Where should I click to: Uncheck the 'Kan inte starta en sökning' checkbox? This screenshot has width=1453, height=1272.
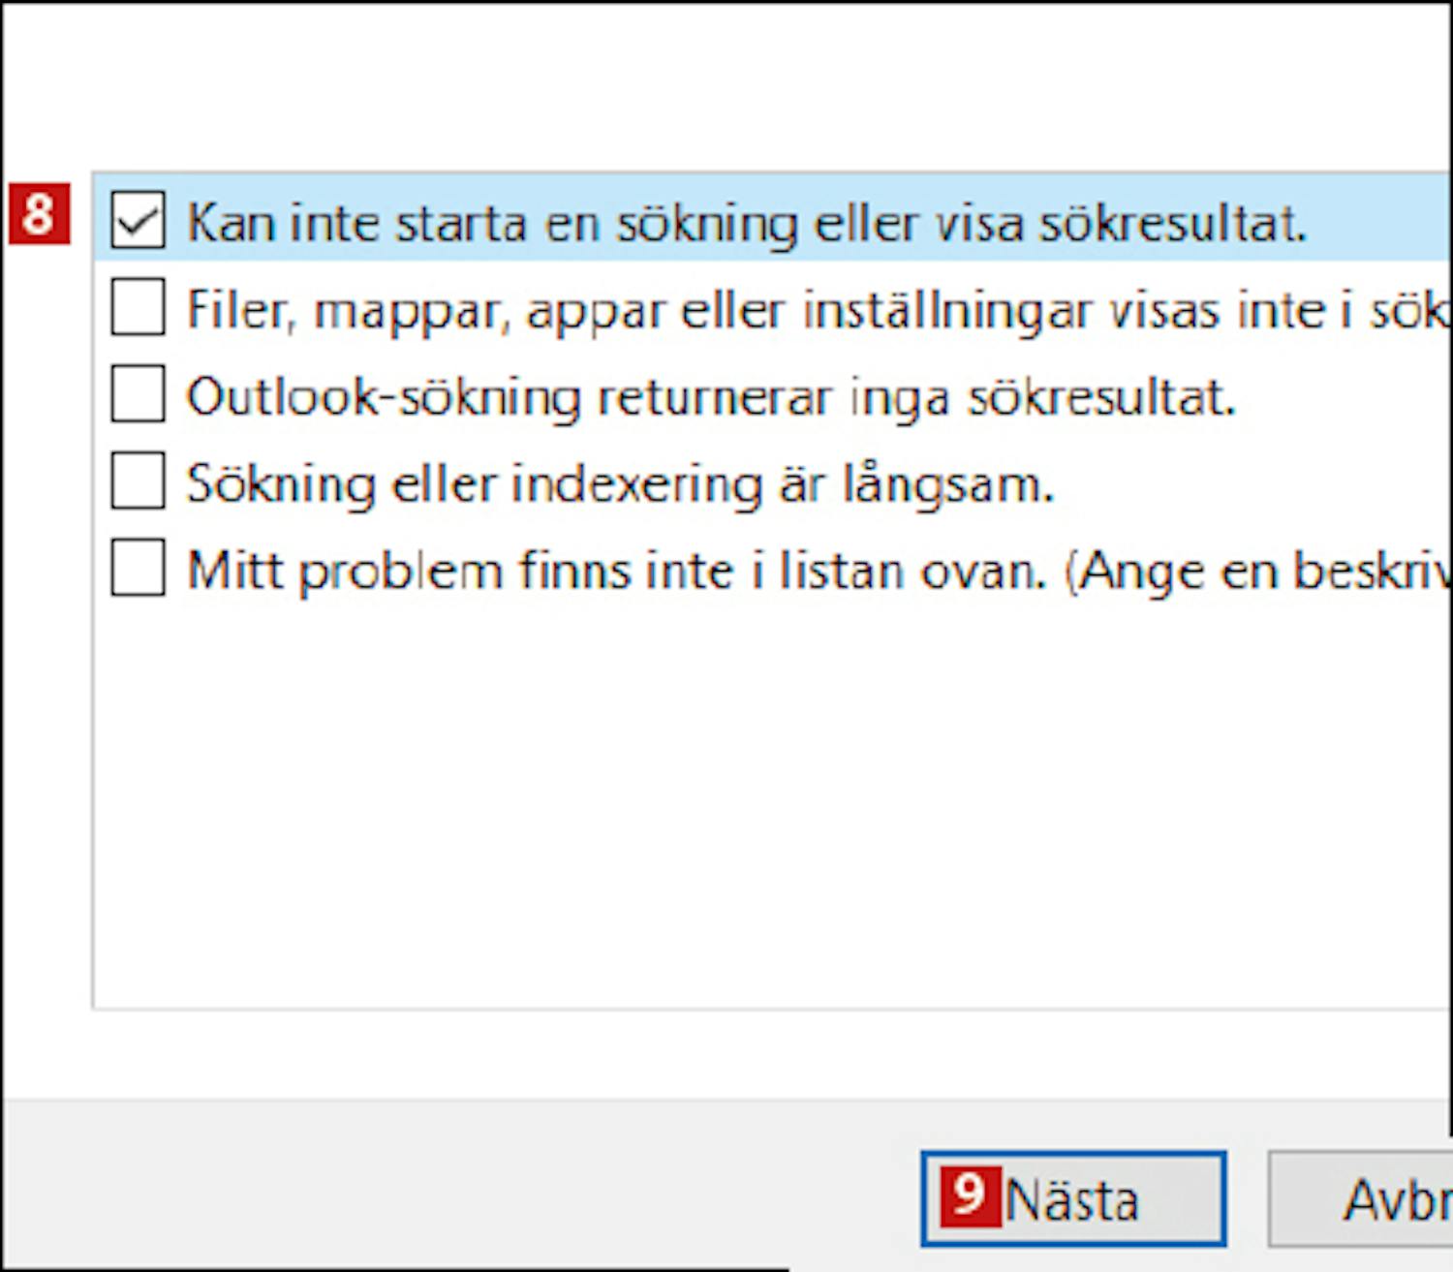point(138,220)
